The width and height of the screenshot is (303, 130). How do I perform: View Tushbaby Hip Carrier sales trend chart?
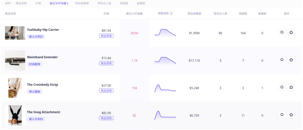(x=165, y=32)
